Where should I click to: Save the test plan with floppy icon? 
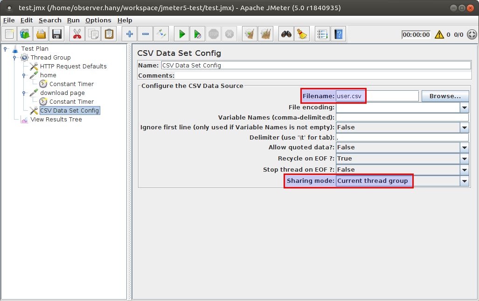(57, 34)
